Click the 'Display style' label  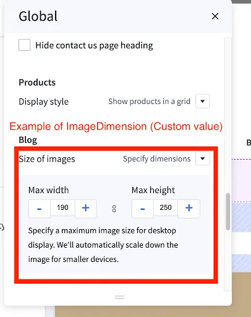pos(43,102)
